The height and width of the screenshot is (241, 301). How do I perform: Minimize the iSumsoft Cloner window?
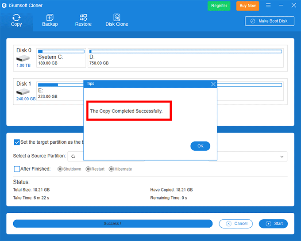tap(281, 5)
